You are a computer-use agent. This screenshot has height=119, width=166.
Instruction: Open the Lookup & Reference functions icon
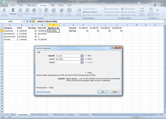pos(54,10)
